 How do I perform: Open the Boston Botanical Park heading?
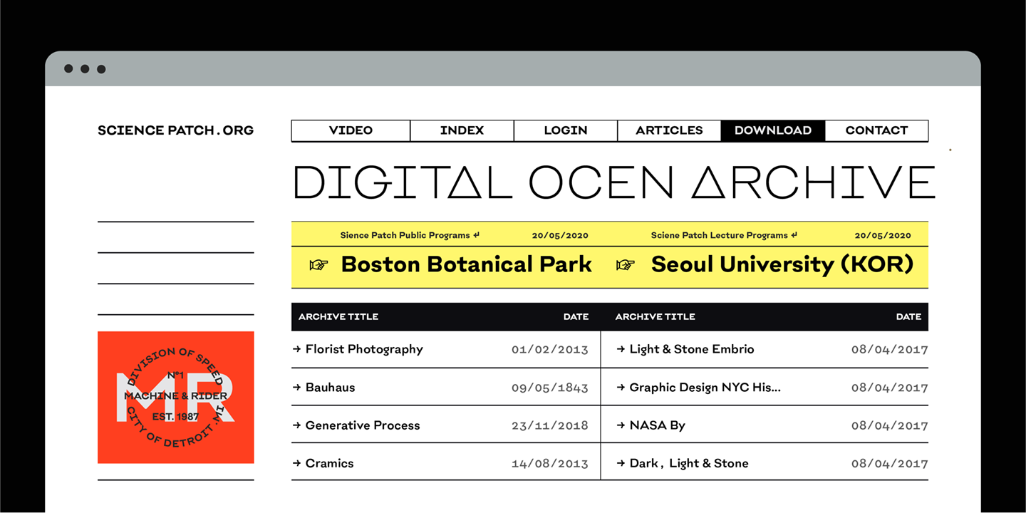(466, 264)
